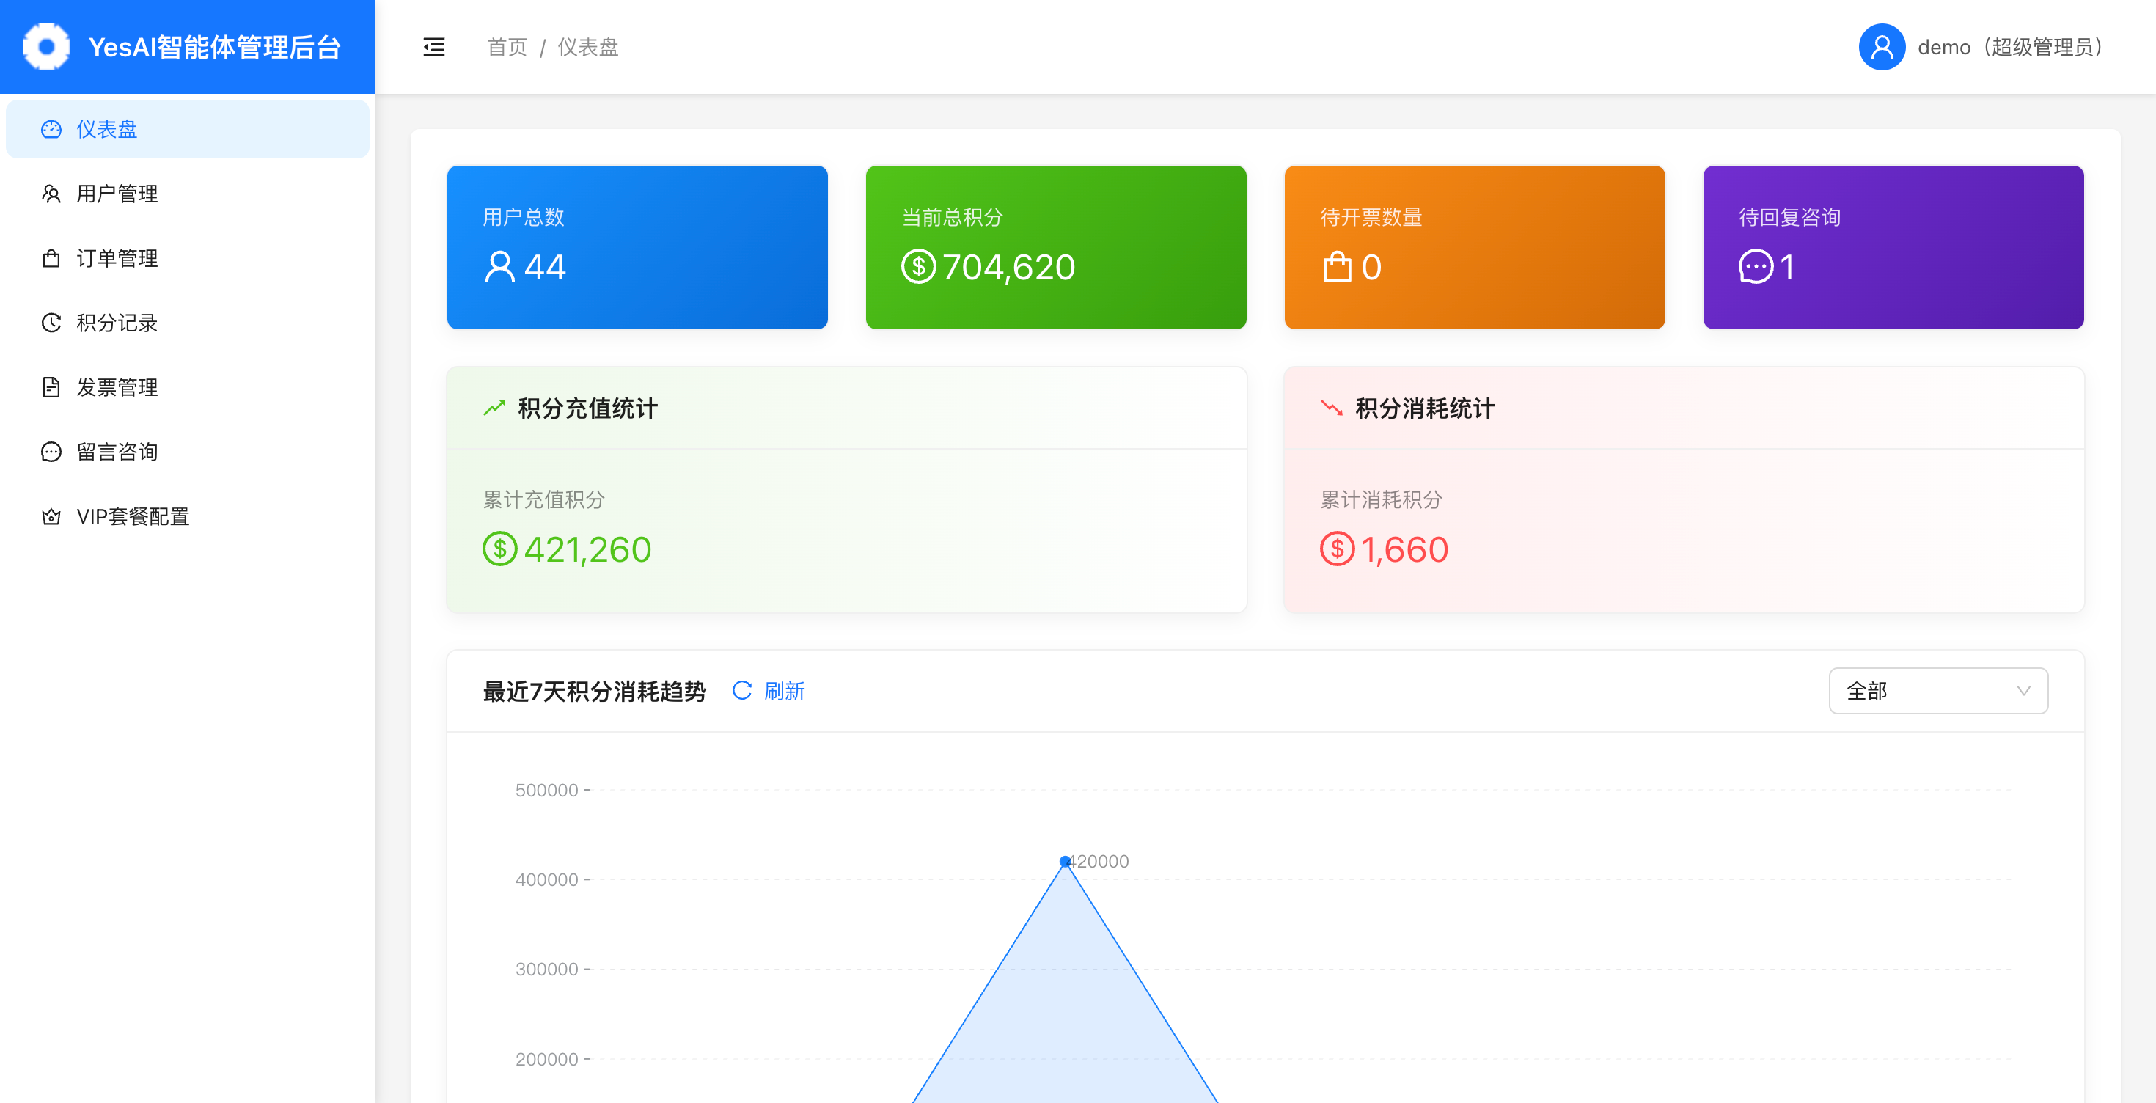Viewport: 2156px width, 1103px height.
Task: Click the red dollar icon beside 1,660
Action: (1337, 549)
